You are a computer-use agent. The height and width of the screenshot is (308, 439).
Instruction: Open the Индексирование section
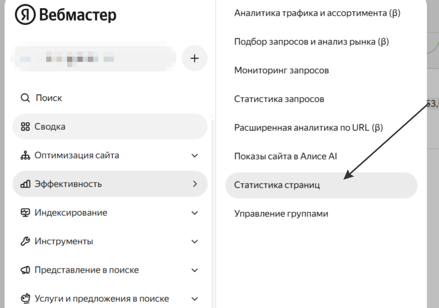point(110,213)
